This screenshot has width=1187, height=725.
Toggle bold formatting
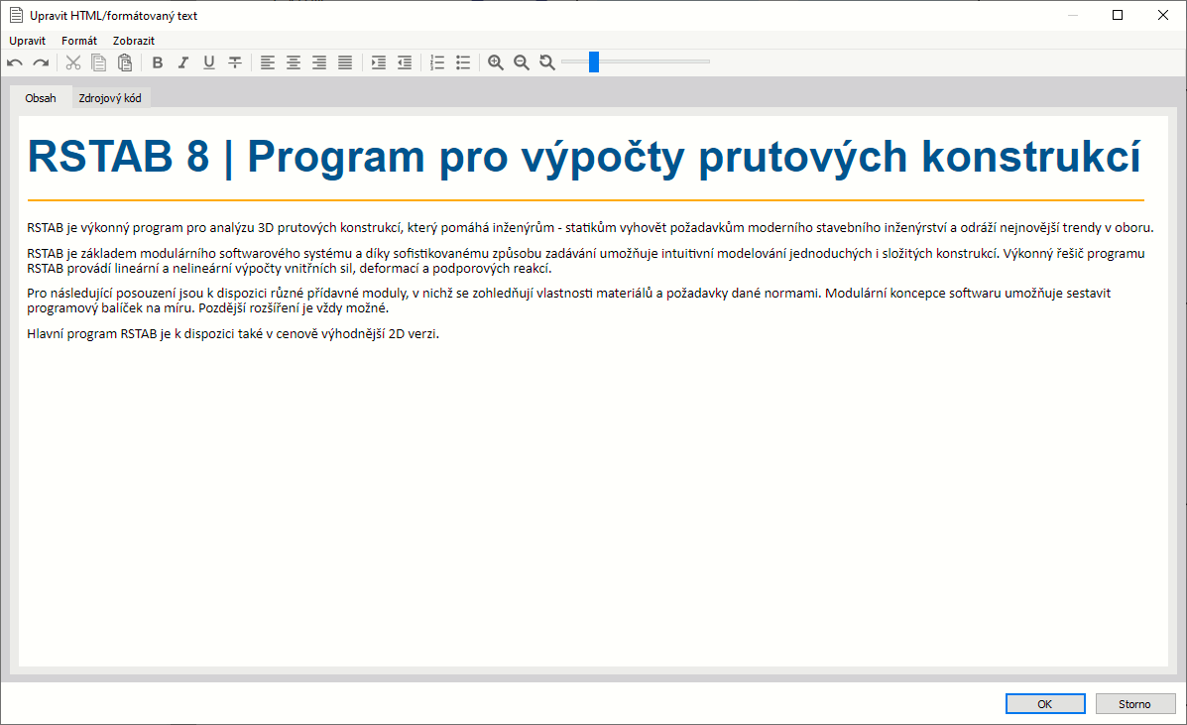157,61
